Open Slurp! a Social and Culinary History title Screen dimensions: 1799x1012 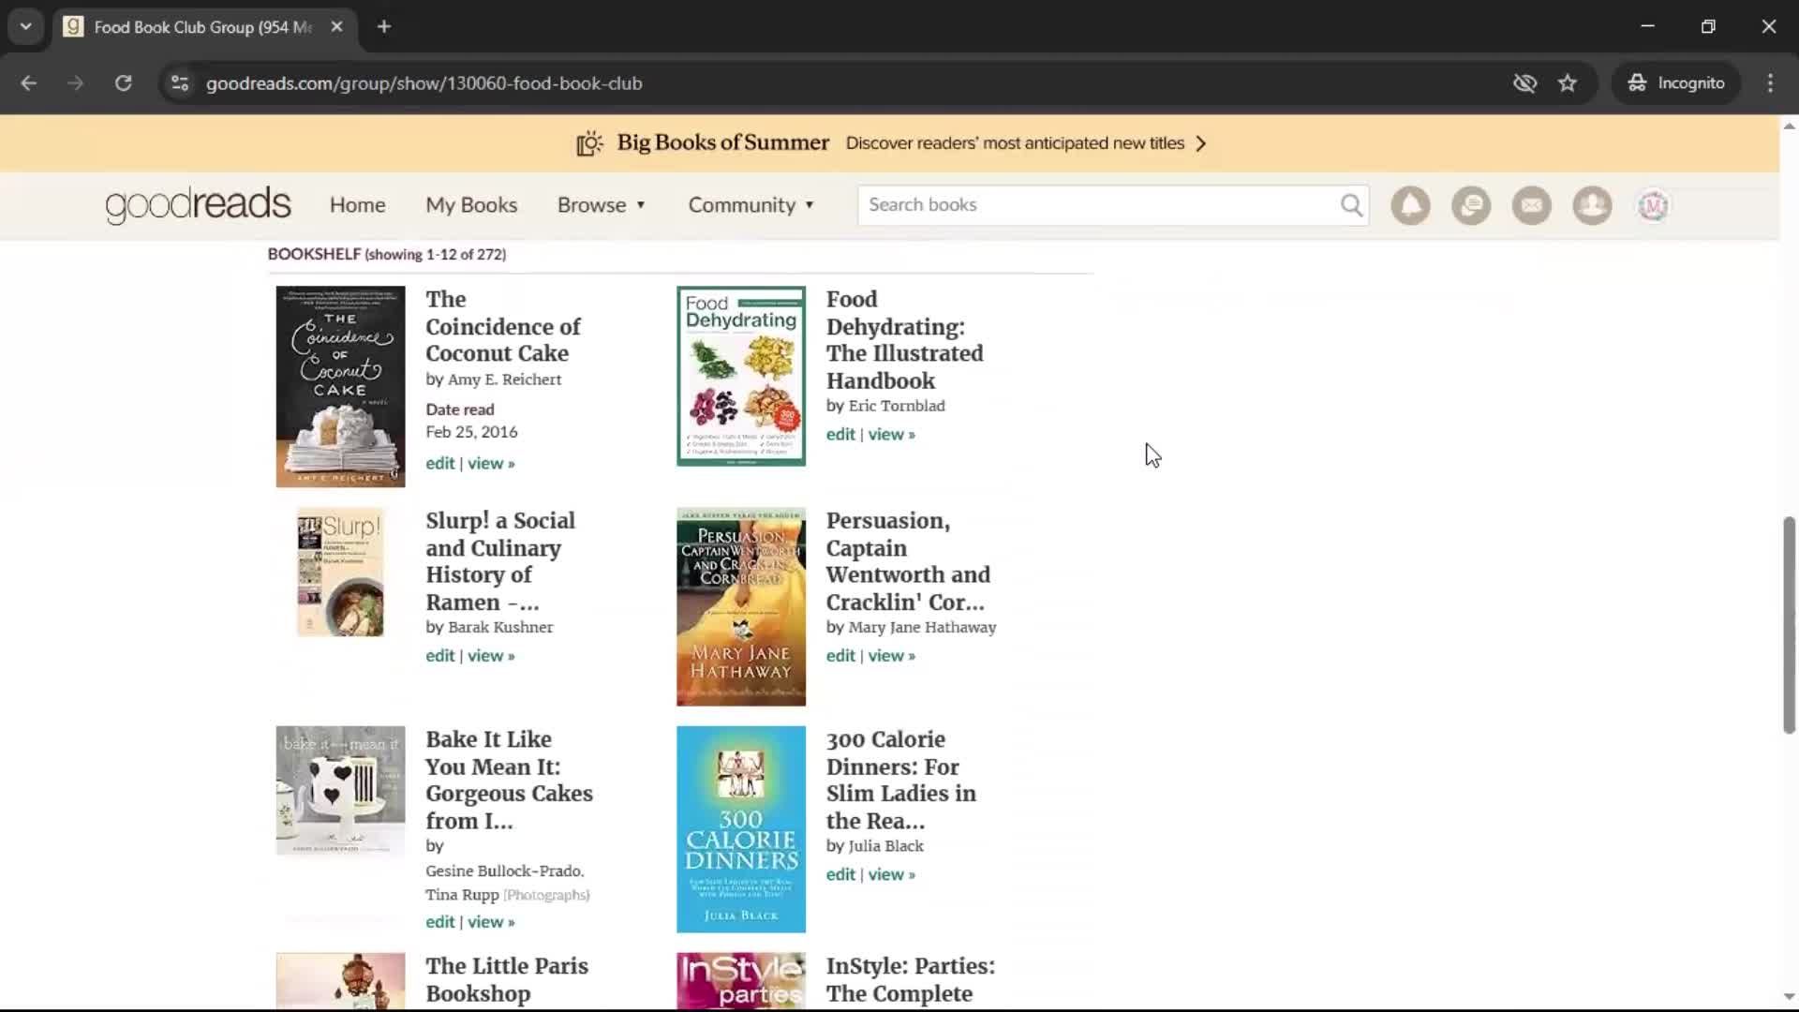(x=500, y=561)
